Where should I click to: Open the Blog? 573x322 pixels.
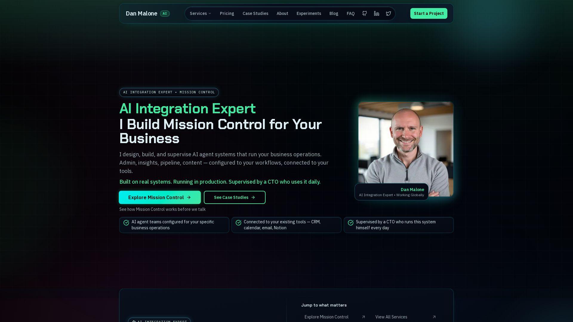(x=334, y=13)
